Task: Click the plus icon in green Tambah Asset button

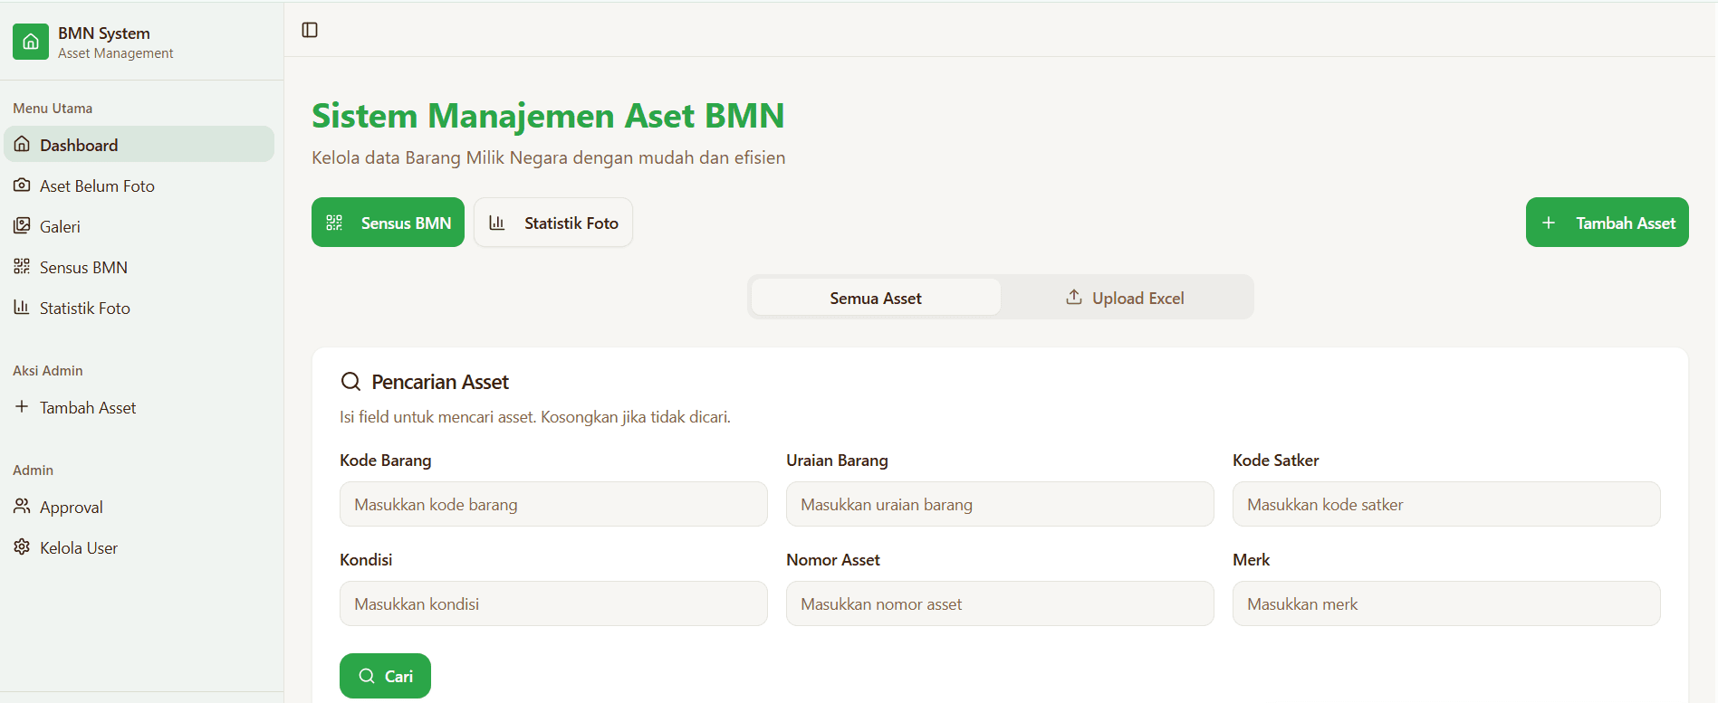Action: click(1549, 223)
